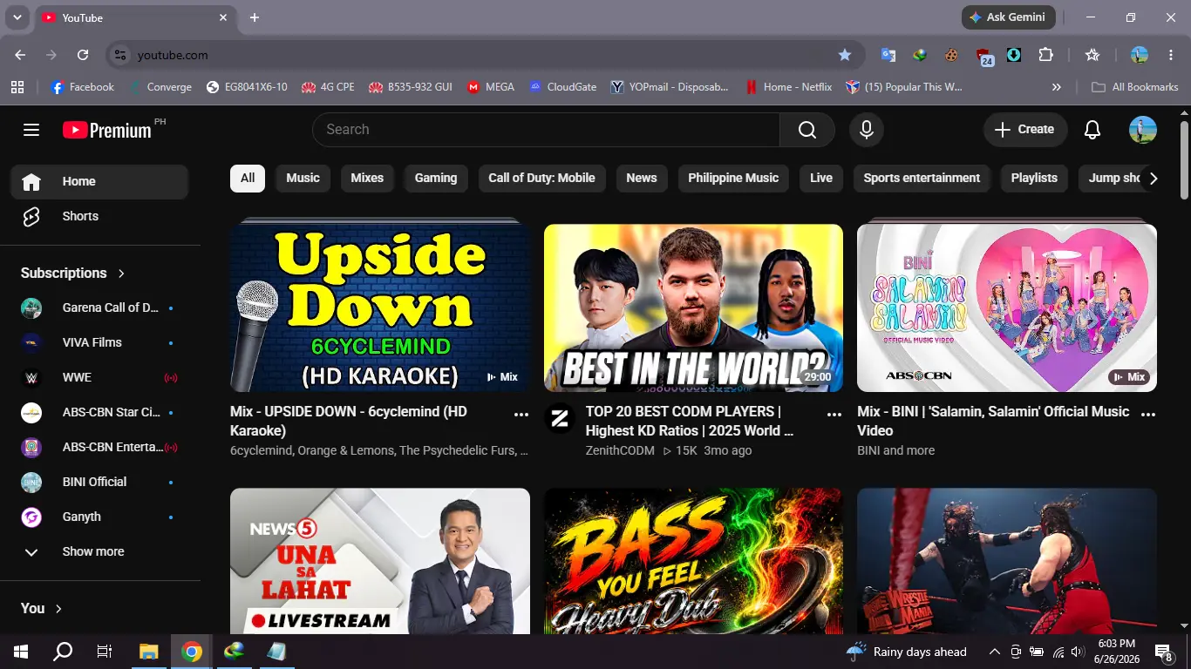Viewport: 1191px width, 669px height.
Task: Open the ZenithCODM channel avatar
Action: click(560, 418)
